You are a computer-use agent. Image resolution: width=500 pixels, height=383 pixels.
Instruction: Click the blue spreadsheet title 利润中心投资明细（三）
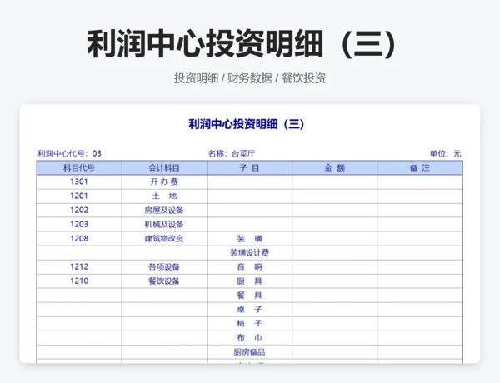coord(246,124)
